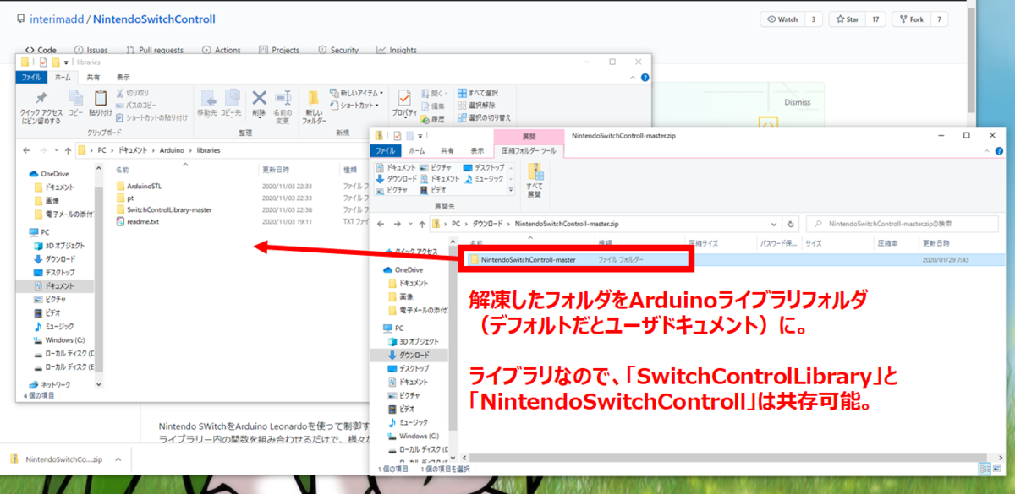
Task: Switch to Share (共有) tab in libraries window
Action: pos(95,77)
